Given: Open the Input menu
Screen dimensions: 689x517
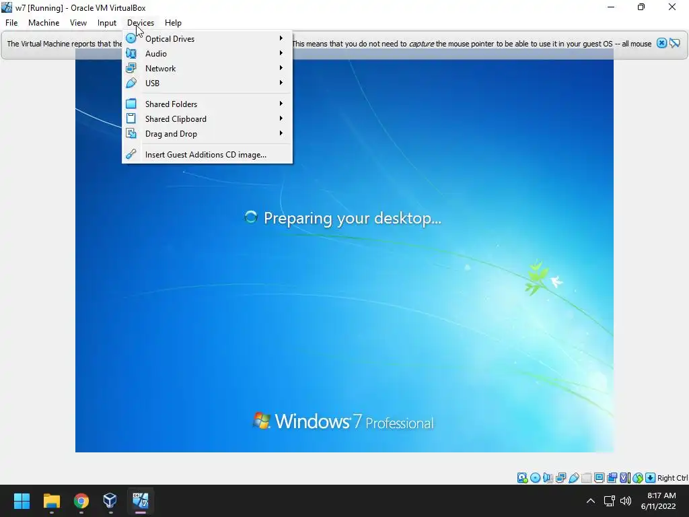Looking at the screenshot, I should 107,23.
